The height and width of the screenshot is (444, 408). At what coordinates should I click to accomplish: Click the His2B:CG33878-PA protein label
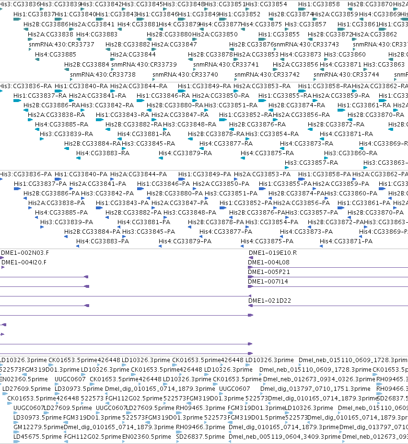tap(216, 223)
